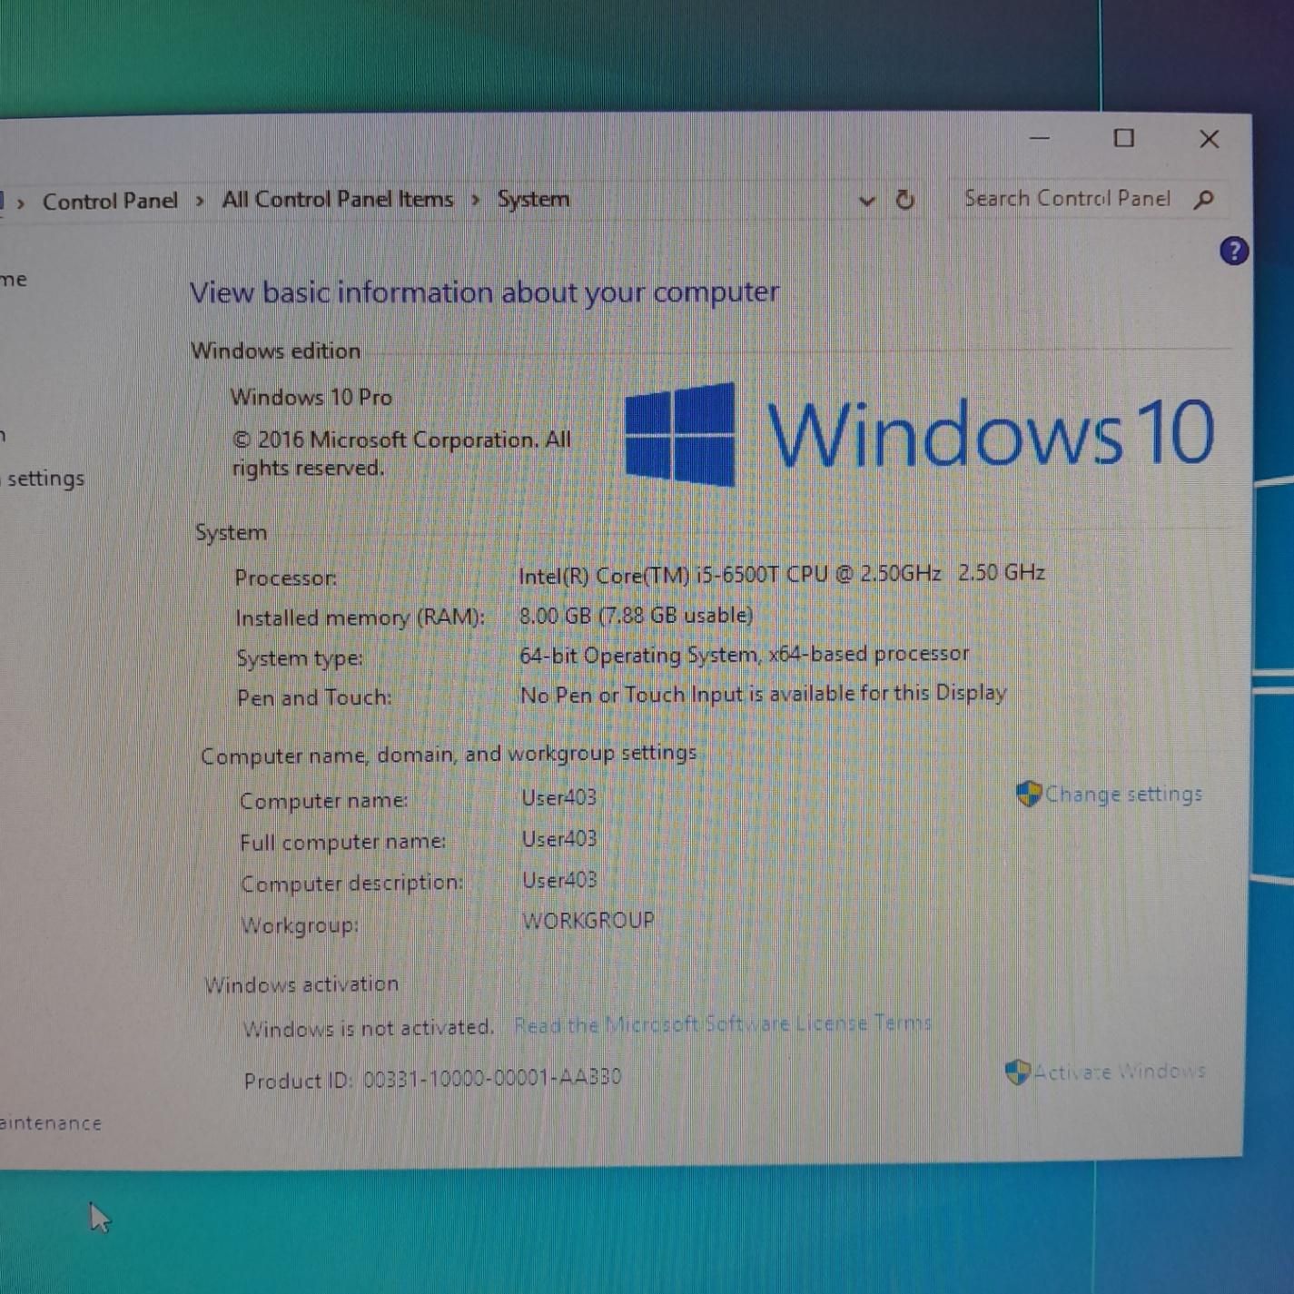Navigate to All Control Panel Items breadcrumb
Image resolution: width=1294 pixels, height=1294 pixels.
point(338,200)
